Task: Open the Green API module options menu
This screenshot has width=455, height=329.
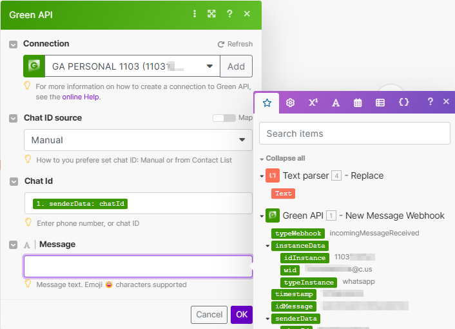Action: tap(195, 14)
